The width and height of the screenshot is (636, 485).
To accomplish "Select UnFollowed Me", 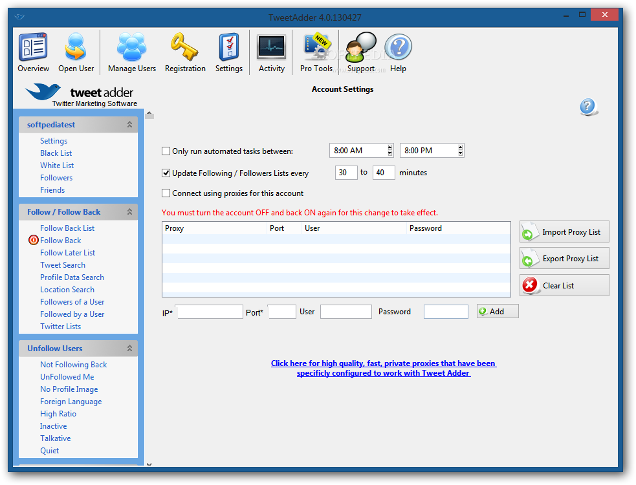I will tap(67, 377).
